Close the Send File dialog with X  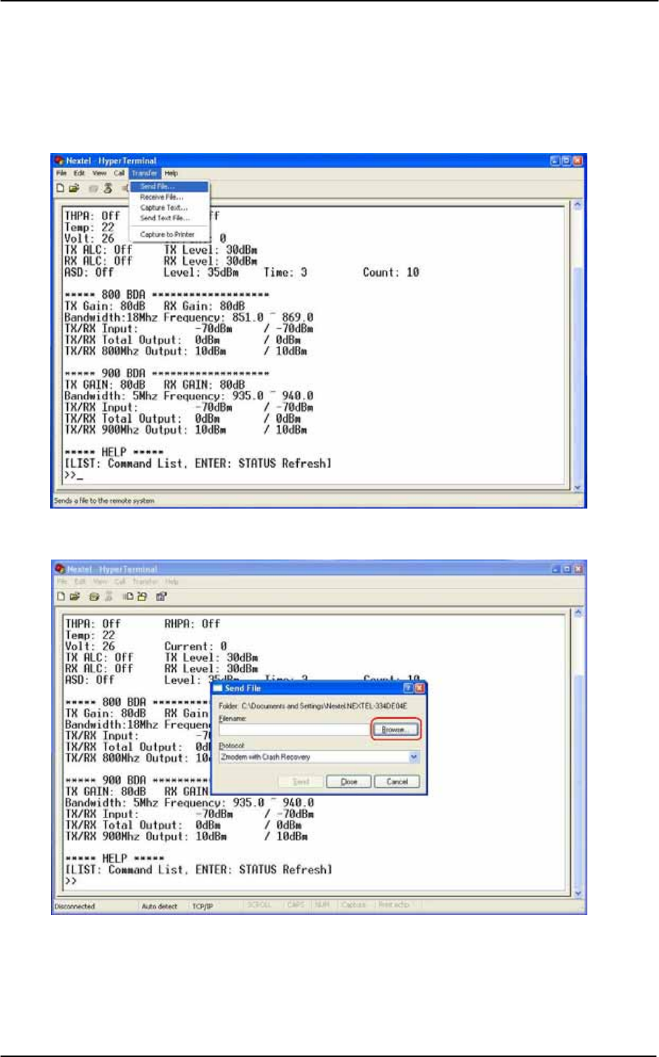point(420,687)
